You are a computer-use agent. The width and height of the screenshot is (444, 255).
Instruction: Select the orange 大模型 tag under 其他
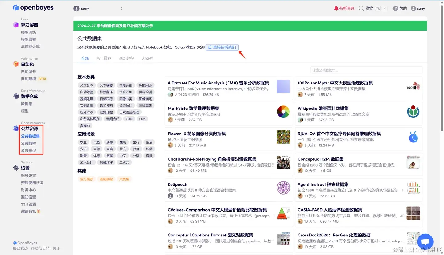click(x=124, y=179)
